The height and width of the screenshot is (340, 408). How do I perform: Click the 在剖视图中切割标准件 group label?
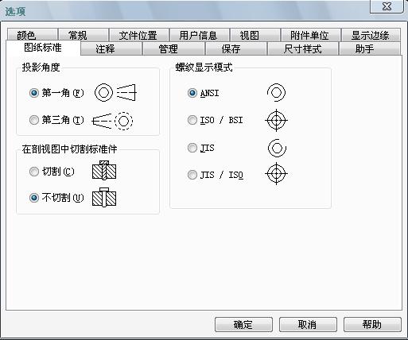[69, 149]
